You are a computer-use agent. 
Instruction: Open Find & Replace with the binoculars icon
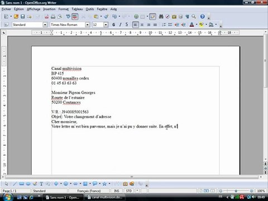(x=161, y=17)
